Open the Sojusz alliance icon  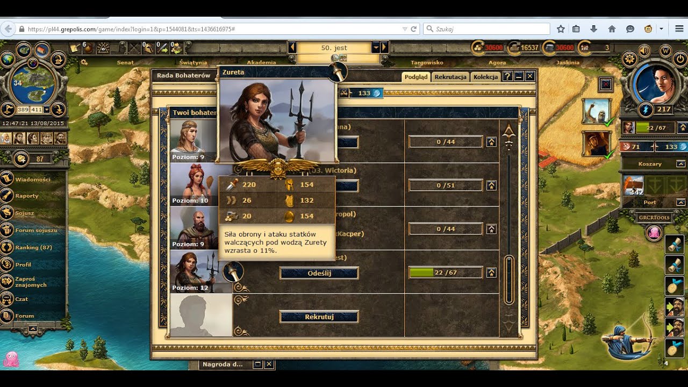pos(8,213)
